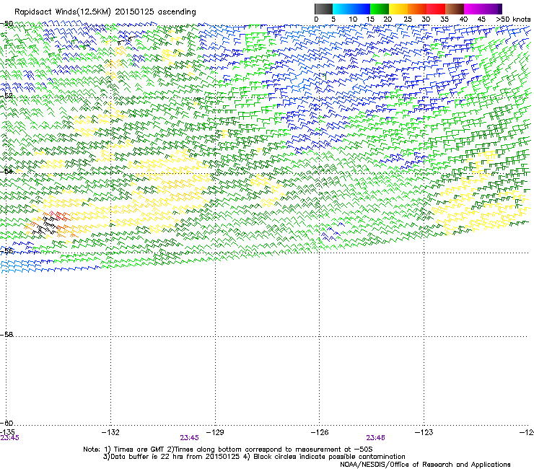Viewport: 534px width, 469px height.
Task: Click the '-132' longitude axis label
Action: click(x=110, y=432)
